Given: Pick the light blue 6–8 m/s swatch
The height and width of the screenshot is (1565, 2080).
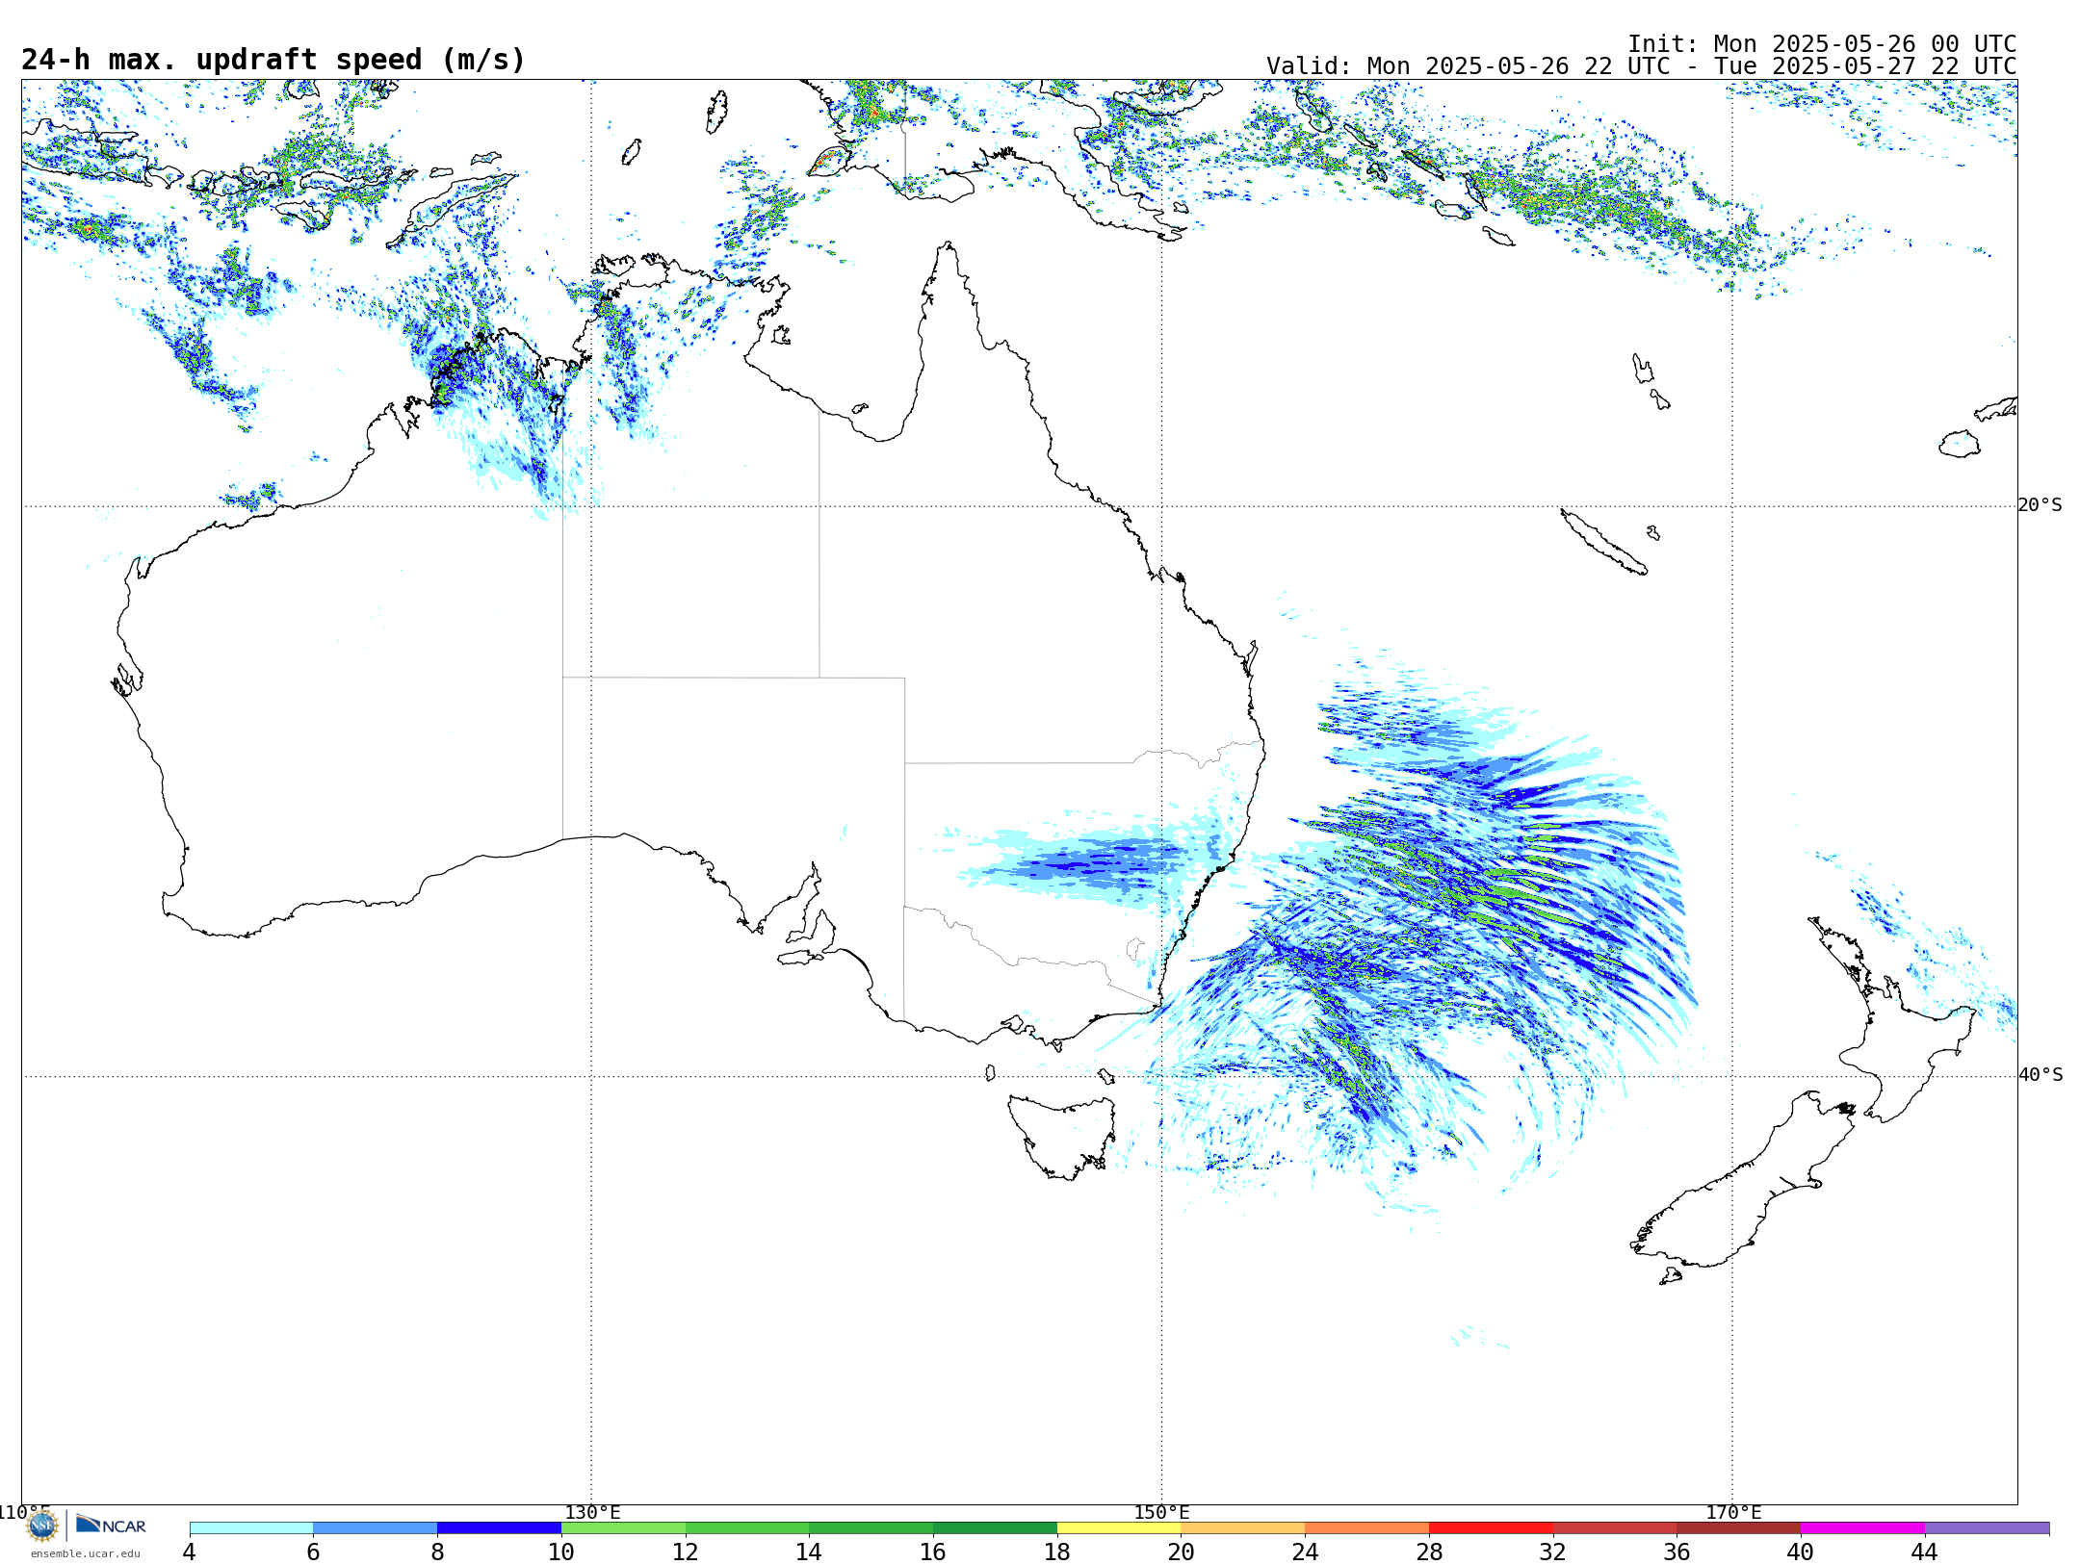Looking at the screenshot, I should pyautogui.click(x=376, y=1528).
